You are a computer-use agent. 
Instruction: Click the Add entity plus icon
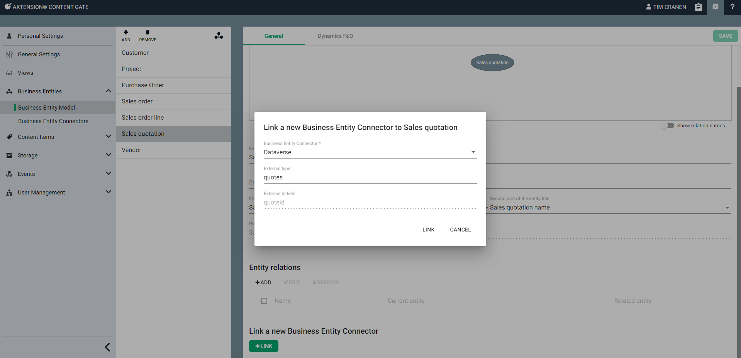(x=126, y=33)
